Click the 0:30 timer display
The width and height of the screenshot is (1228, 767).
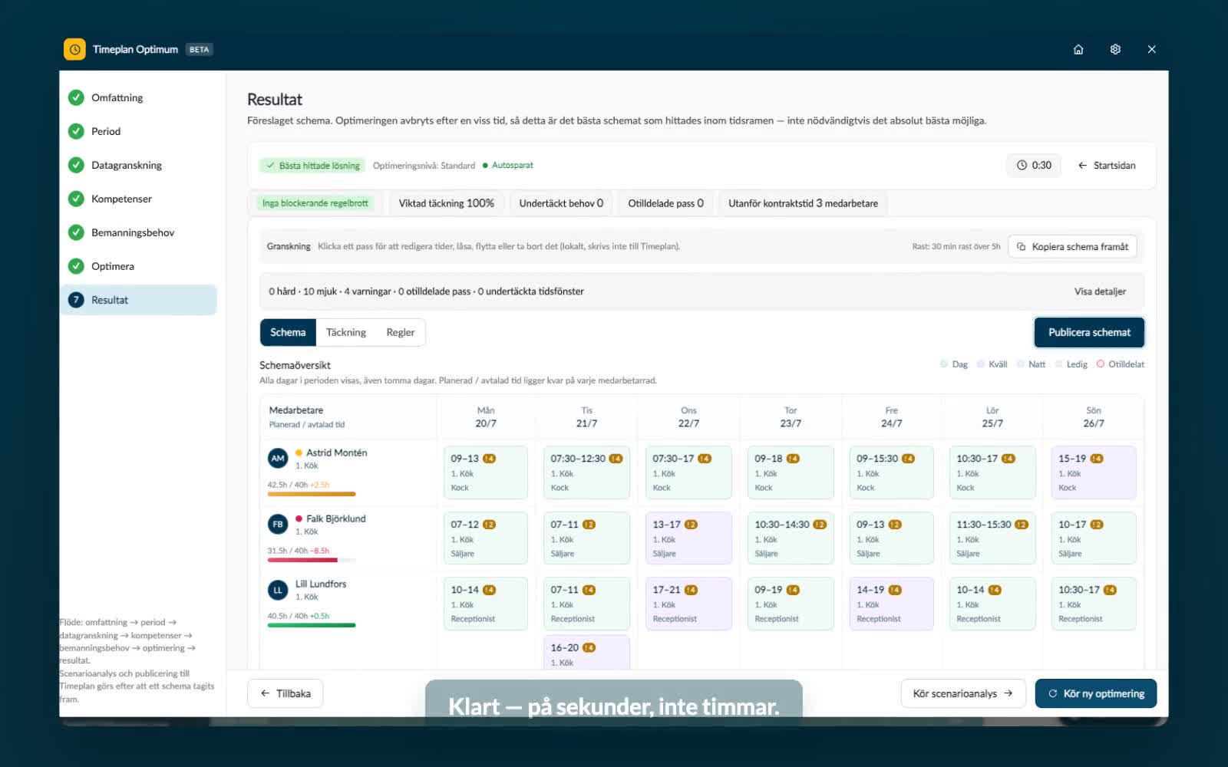(1034, 165)
